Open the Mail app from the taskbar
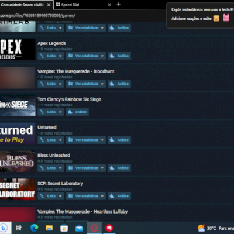 click(79, 228)
